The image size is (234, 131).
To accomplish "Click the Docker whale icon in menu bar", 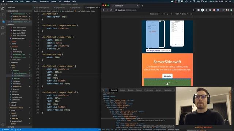I will (x=172, y=1).
